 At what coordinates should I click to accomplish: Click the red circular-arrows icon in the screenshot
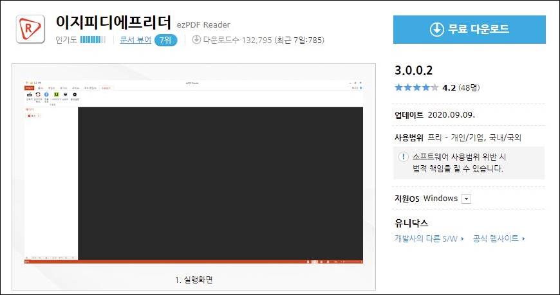pos(38,94)
